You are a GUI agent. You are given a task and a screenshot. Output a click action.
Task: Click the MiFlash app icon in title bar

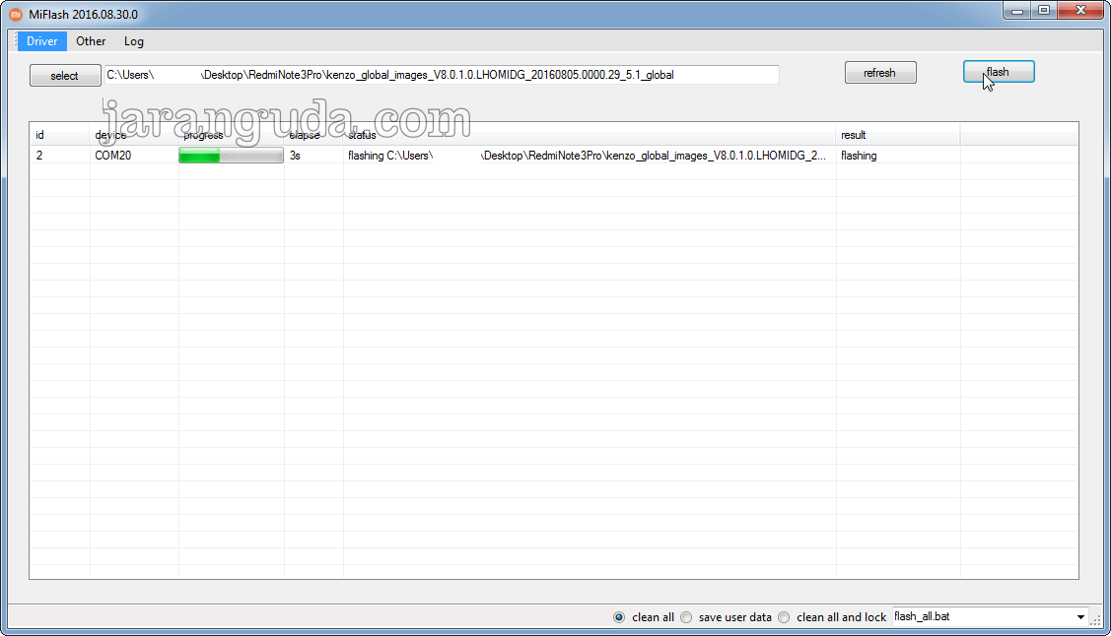[16, 14]
